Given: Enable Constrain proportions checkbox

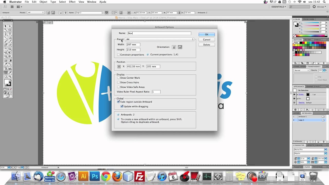Looking at the screenshot, I should click(x=118, y=55).
